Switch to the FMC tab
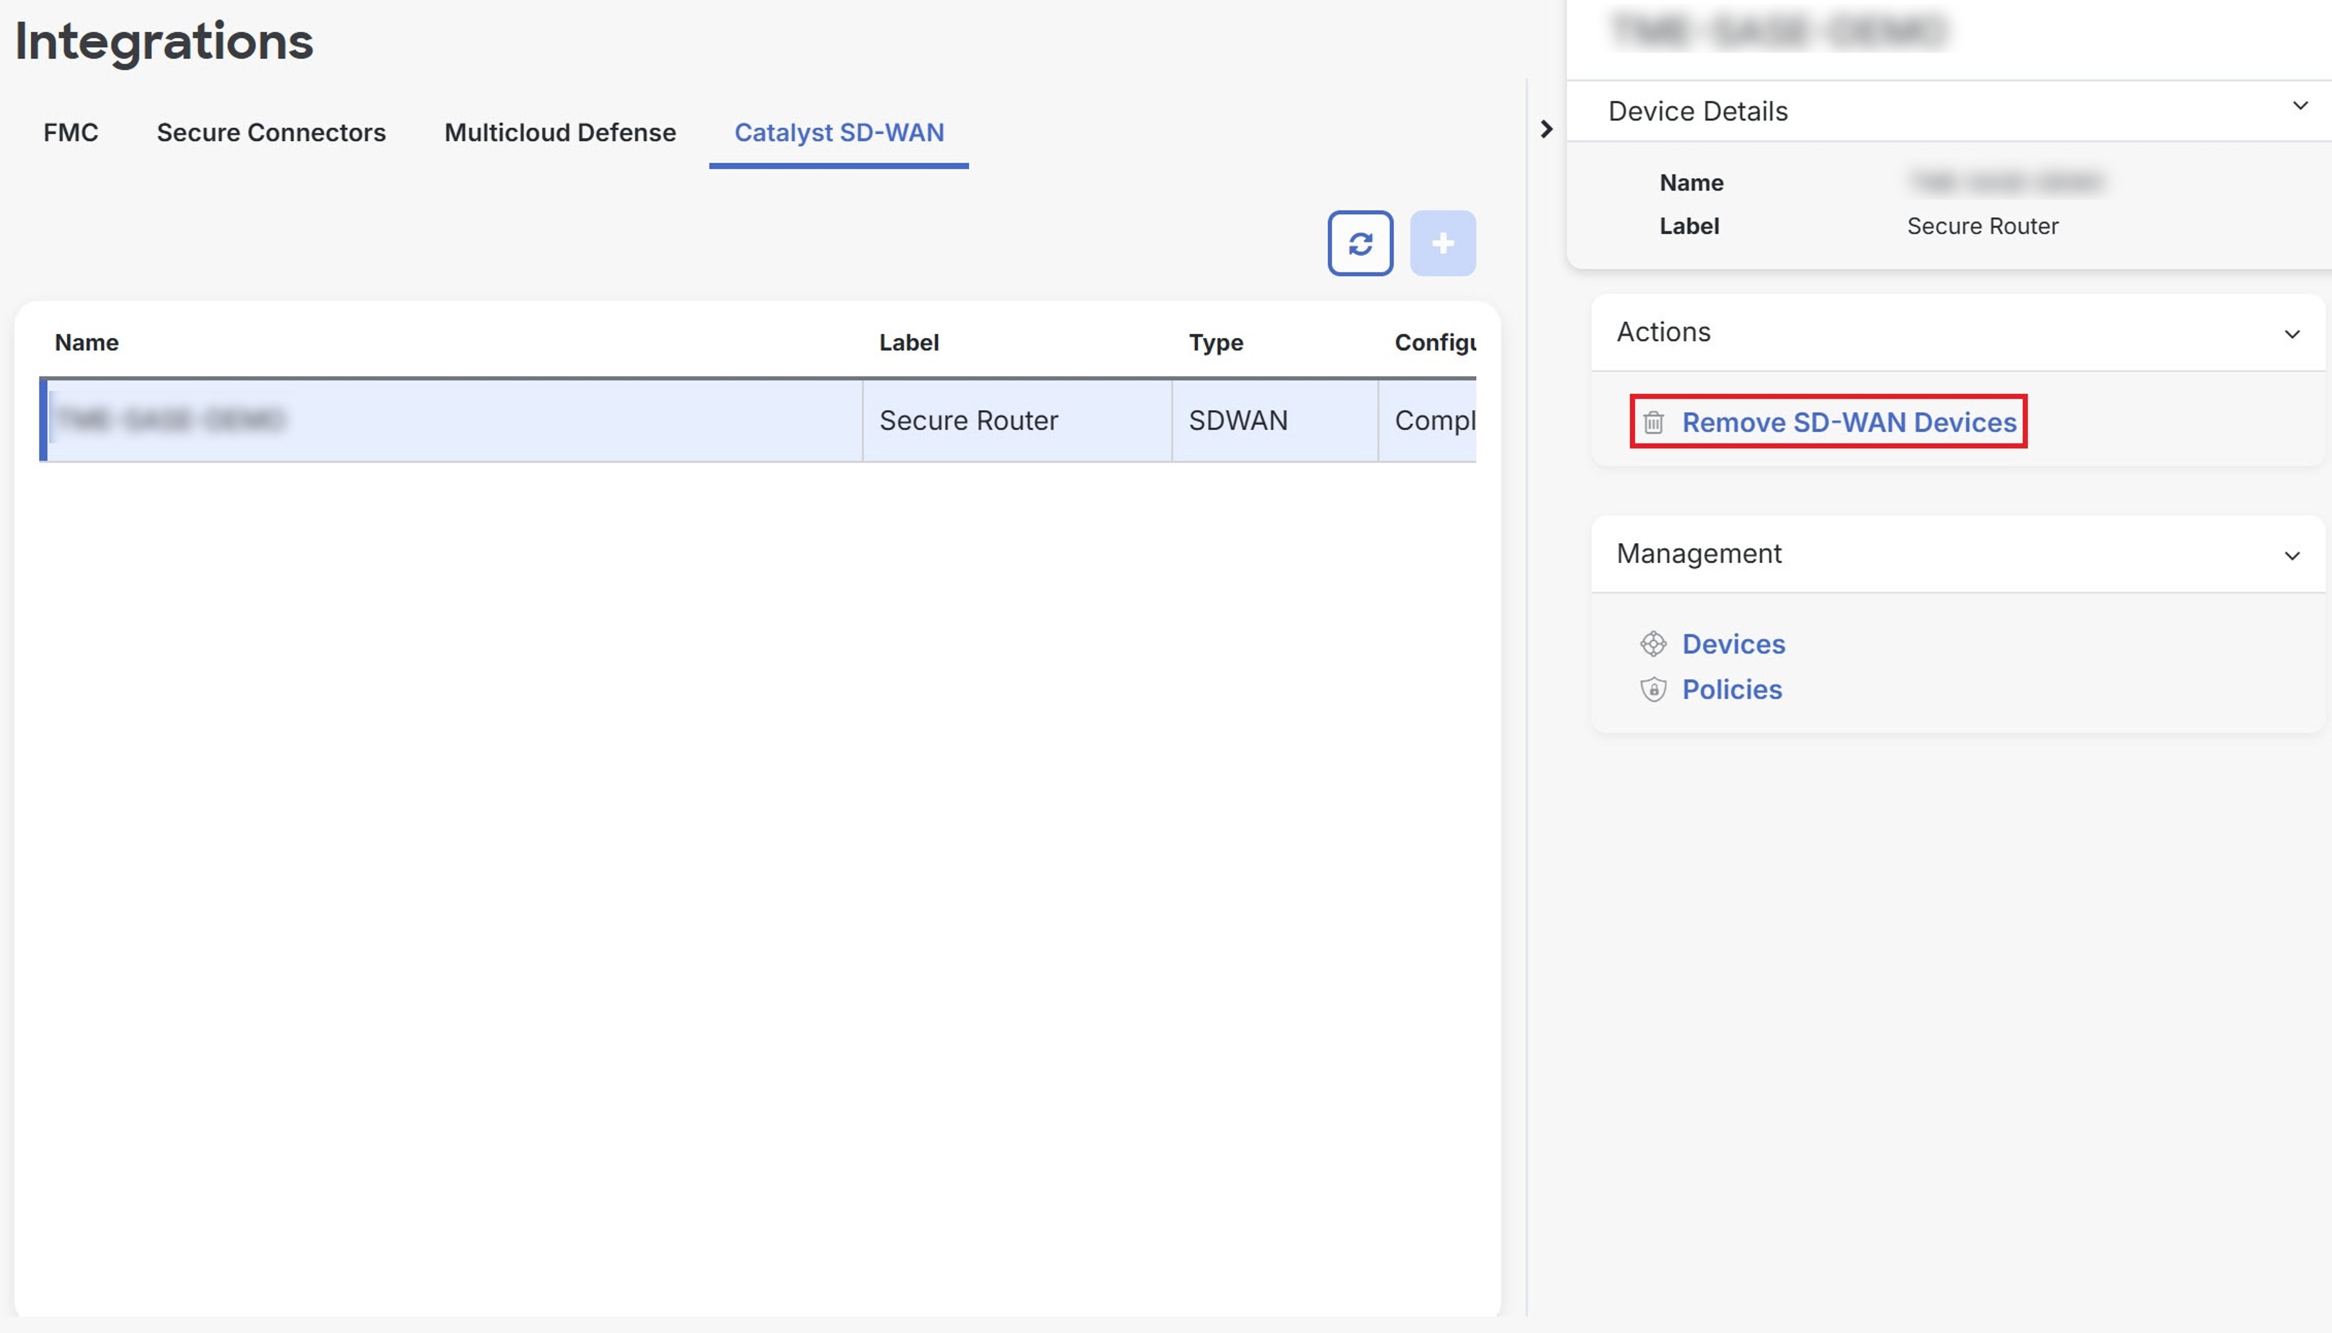Viewport: 2332px width, 1333px height. tap(71, 133)
